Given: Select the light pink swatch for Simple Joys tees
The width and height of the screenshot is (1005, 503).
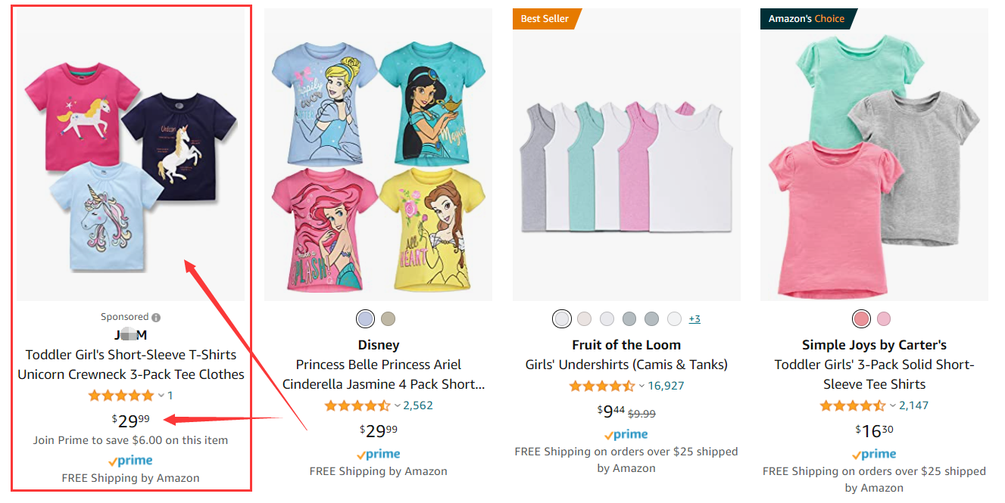Looking at the screenshot, I should click(x=884, y=319).
